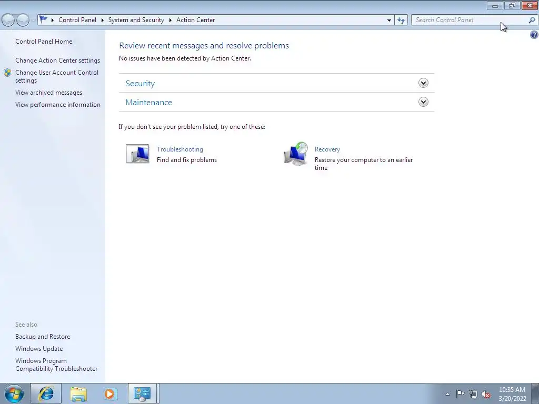Click the Action Center flag icon in address bar
The width and height of the screenshot is (539, 404).
tap(43, 19)
